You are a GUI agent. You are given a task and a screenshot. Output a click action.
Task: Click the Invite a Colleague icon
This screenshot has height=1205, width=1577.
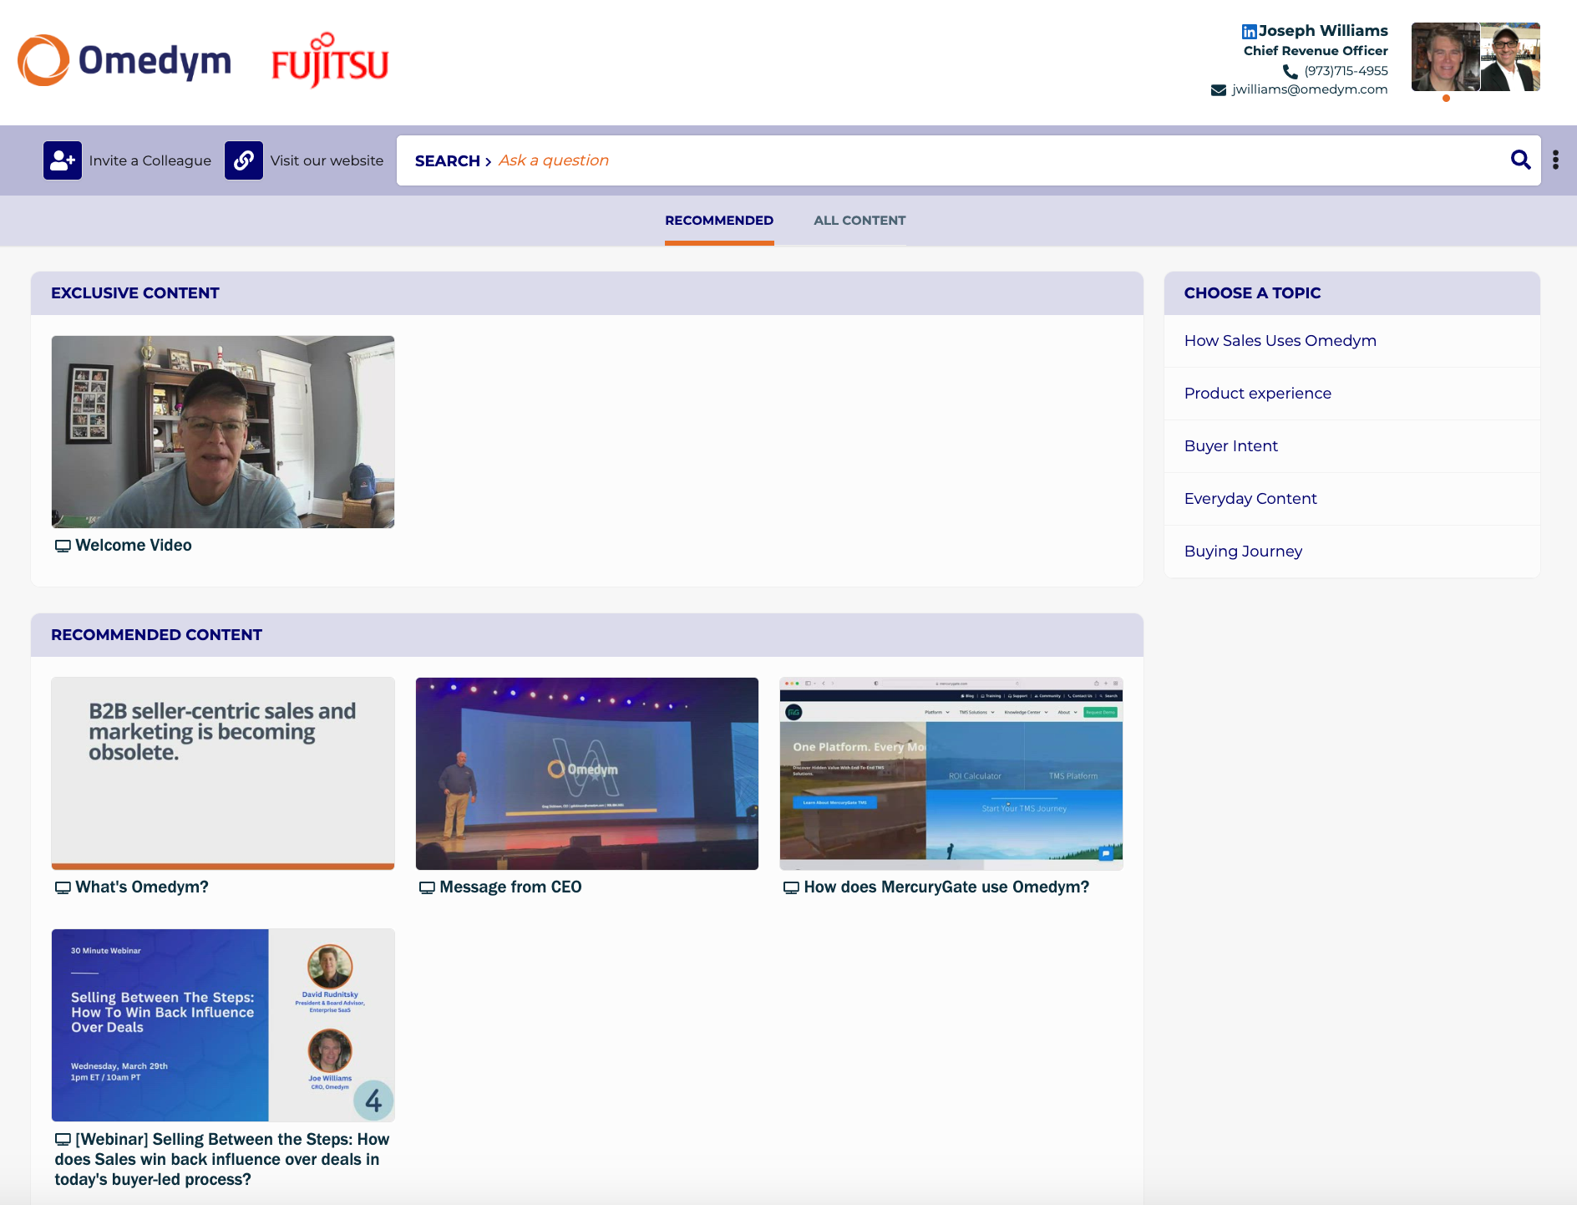coord(63,160)
